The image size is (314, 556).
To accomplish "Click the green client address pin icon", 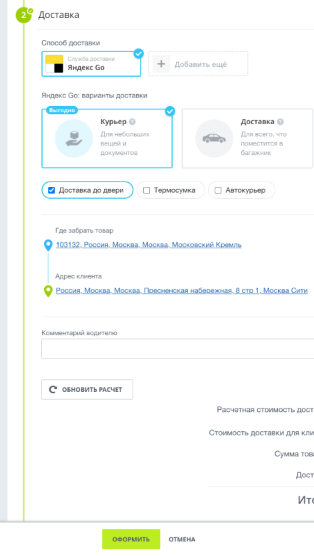I will tap(48, 291).
